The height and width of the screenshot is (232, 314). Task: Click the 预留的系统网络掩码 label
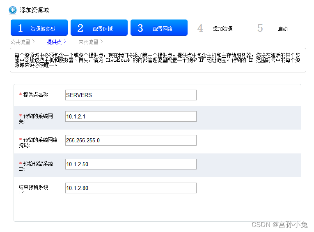click(38, 142)
